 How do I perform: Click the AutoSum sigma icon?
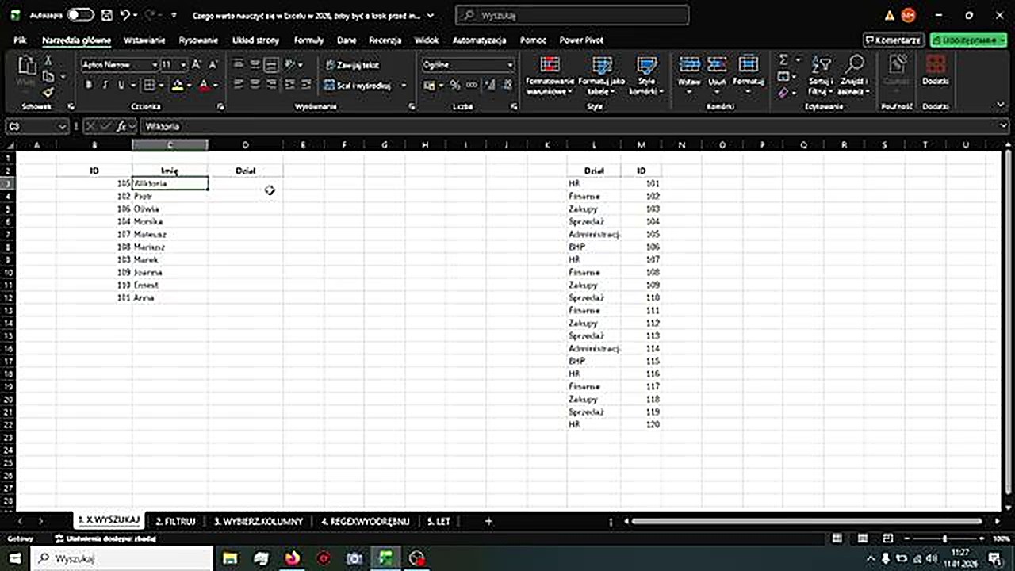(x=783, y=60)
